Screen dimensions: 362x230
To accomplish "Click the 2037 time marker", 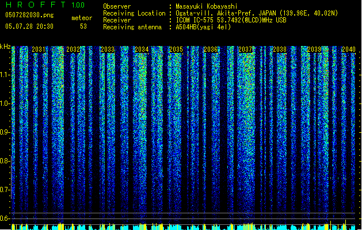I will (x=245, y=49).
